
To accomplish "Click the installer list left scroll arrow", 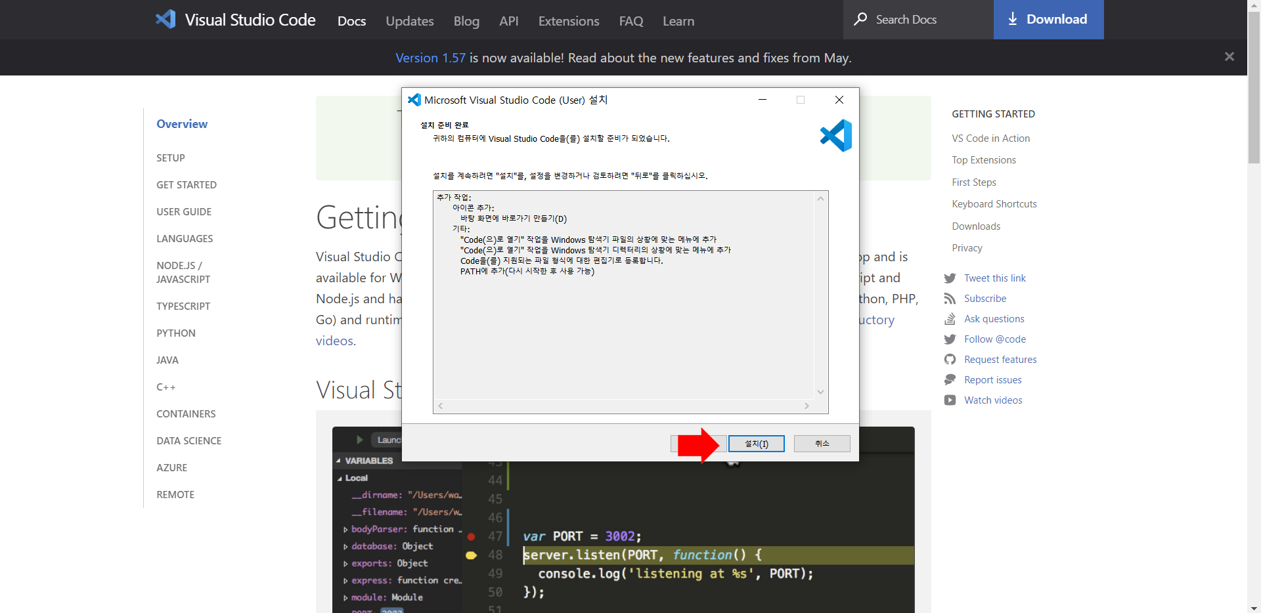I will point(441,406).
